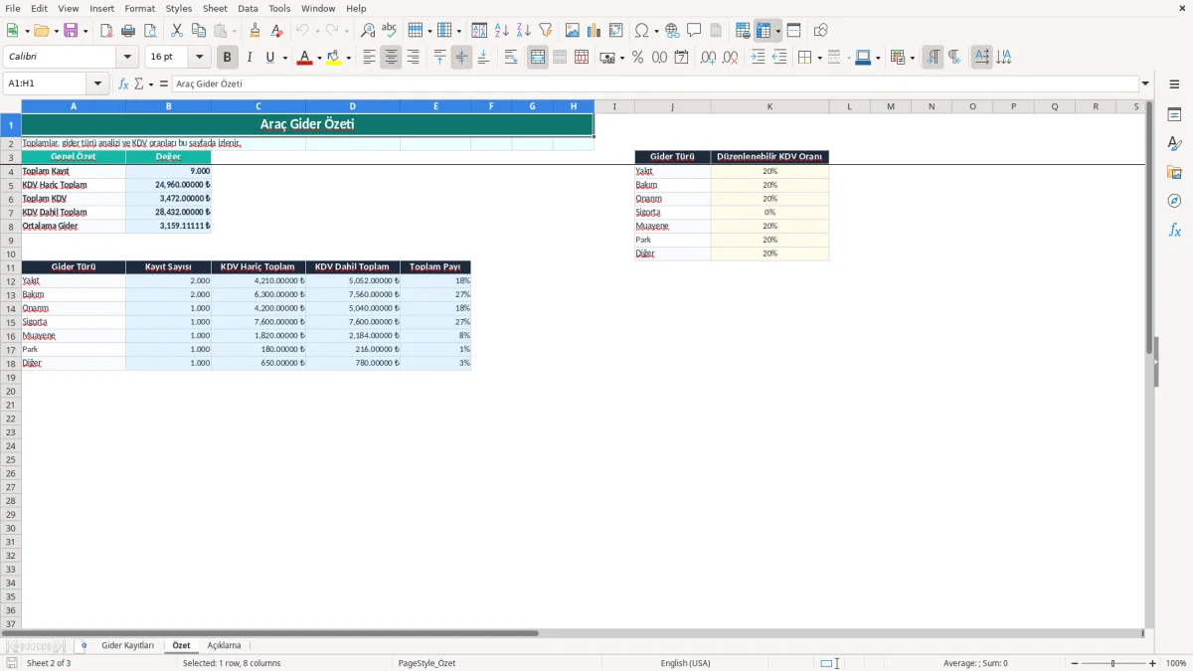Click the Insert Image icon
The width and height of the screenshot is (1193, 671).
pyautogui.click(x=573, y=31)
